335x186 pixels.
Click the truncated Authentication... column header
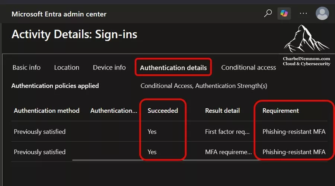coord(114,110)
